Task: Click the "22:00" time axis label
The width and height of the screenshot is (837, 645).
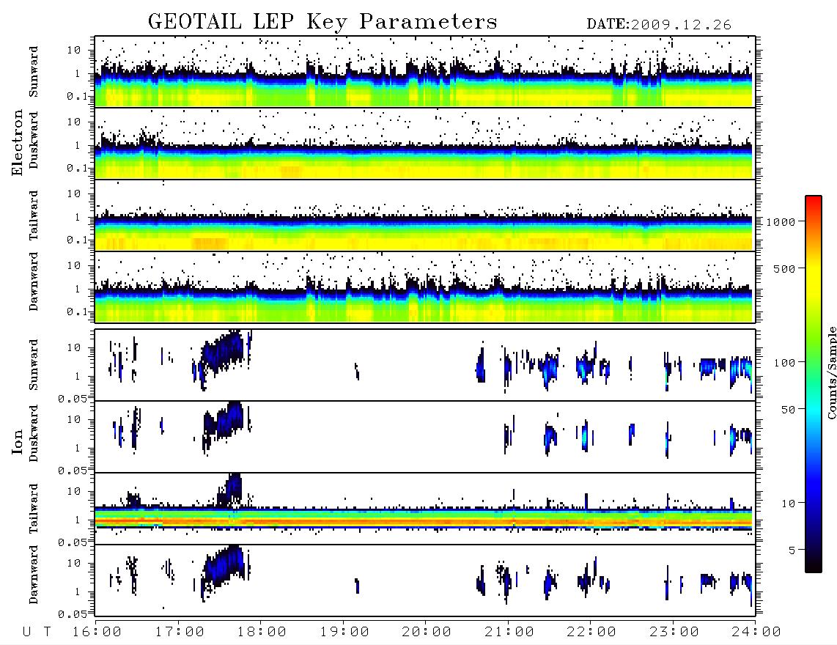Action: tap(591, 632)
